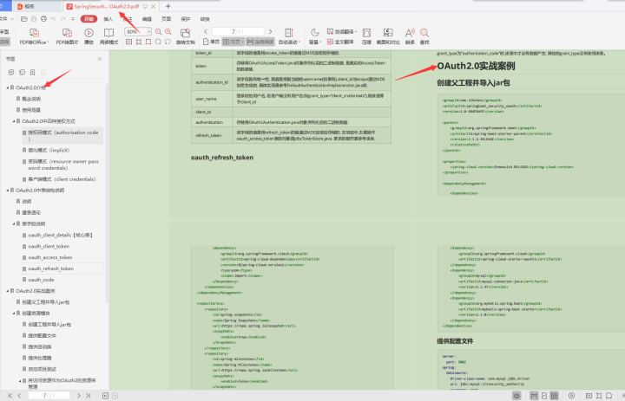
Task: Select the 开始 ribbon tab
Action: point(89,19)
